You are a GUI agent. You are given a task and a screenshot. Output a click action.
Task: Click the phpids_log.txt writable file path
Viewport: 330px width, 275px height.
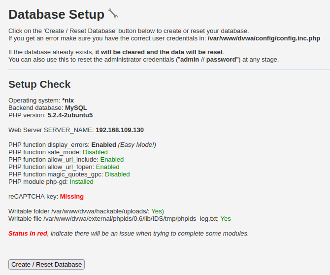(x=131, y=219)
